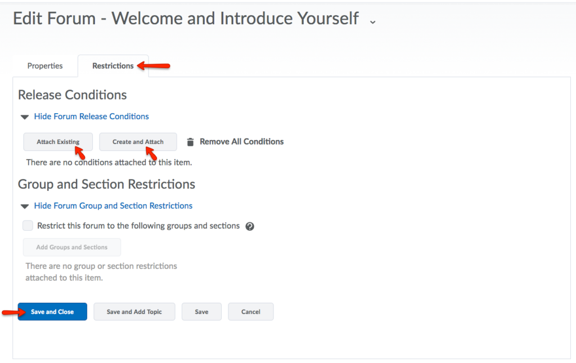Click the Restrict this forum label text

coord(138,226)
